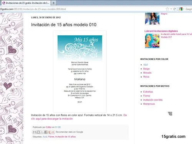The width and height of the screenshot is (192, 144).
Task: Filter invitations by color 'Azul' in sidebar
Action: (146, 65)
